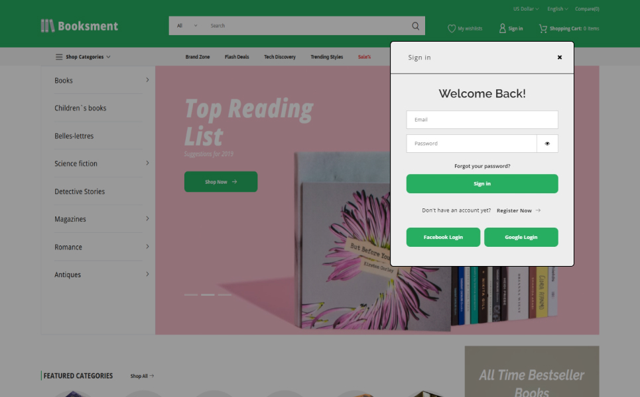The image size is (640, 397).
Task: Click the Booksment logo
Action: point(80,26)
